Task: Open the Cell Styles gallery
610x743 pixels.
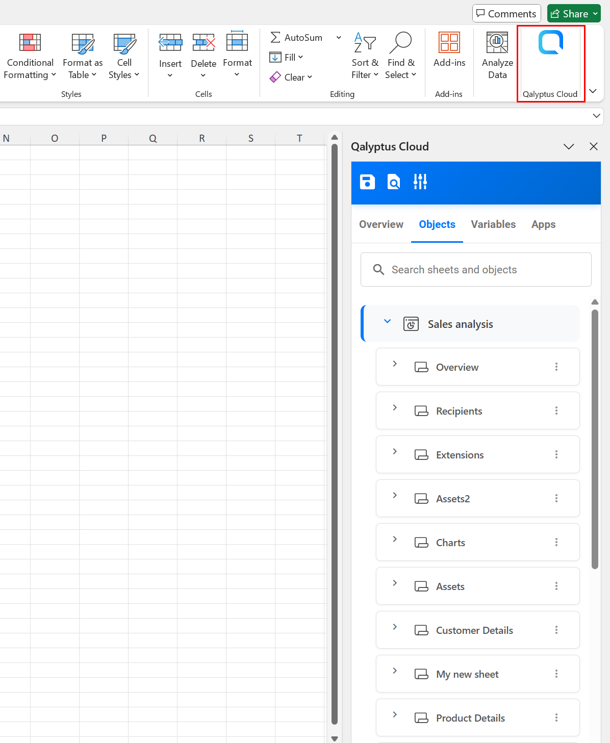Action: 124,56
